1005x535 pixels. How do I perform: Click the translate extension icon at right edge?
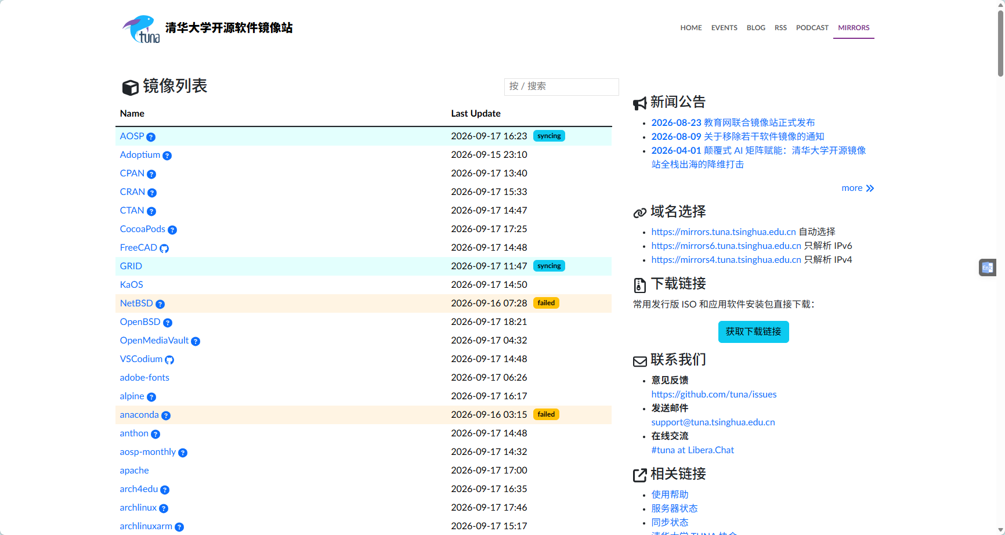(x=988, y=267)
